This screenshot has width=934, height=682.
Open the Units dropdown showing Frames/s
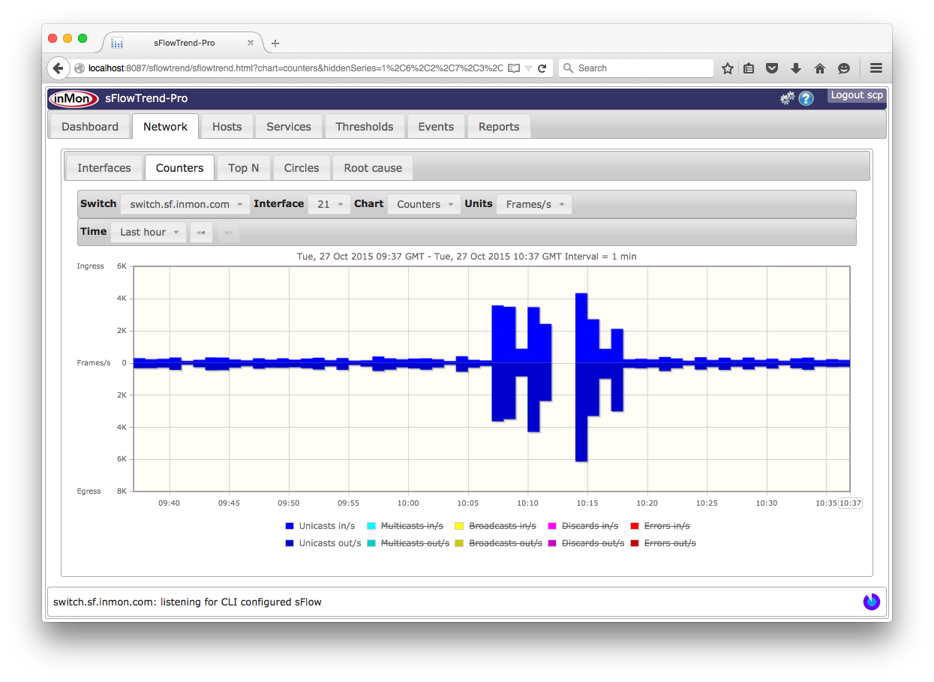point(534,204)
